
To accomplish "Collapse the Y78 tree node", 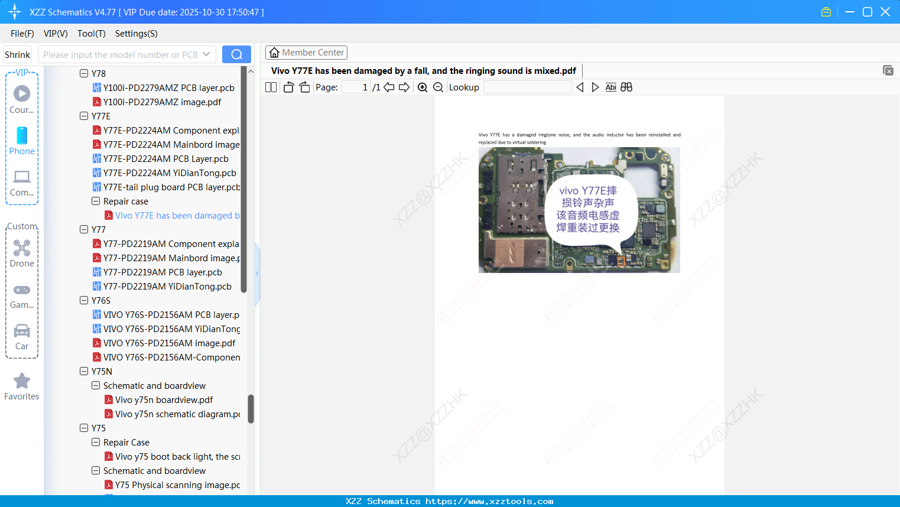I will click(84, 73).
